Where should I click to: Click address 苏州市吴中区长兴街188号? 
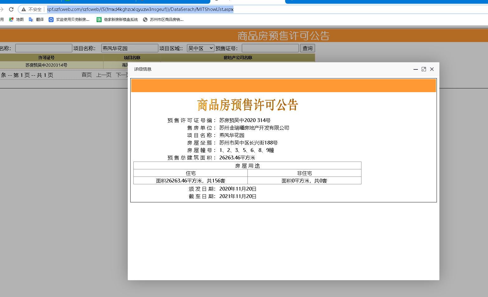click(x=248, y=143)
